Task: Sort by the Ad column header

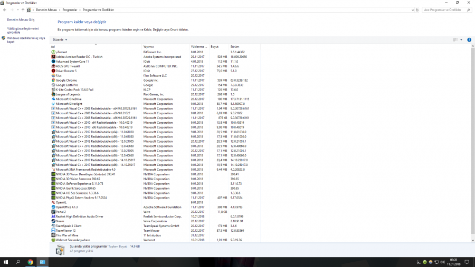Action: [x=96, y=46]
